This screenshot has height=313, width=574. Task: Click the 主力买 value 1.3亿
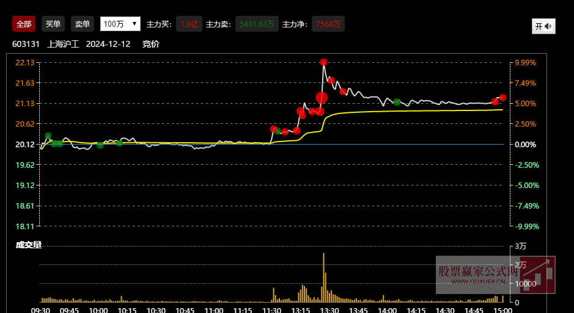coord(189,24)
